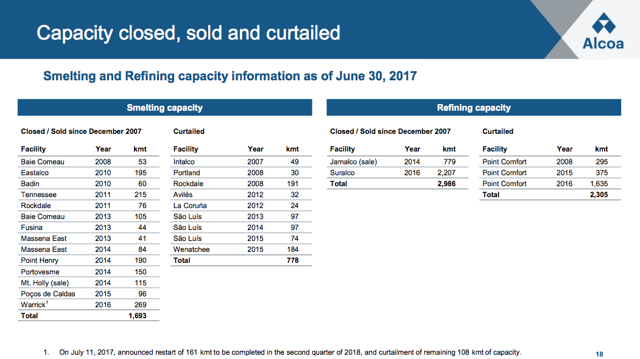Click the Poços de Caldas facility

coord(48,294)
